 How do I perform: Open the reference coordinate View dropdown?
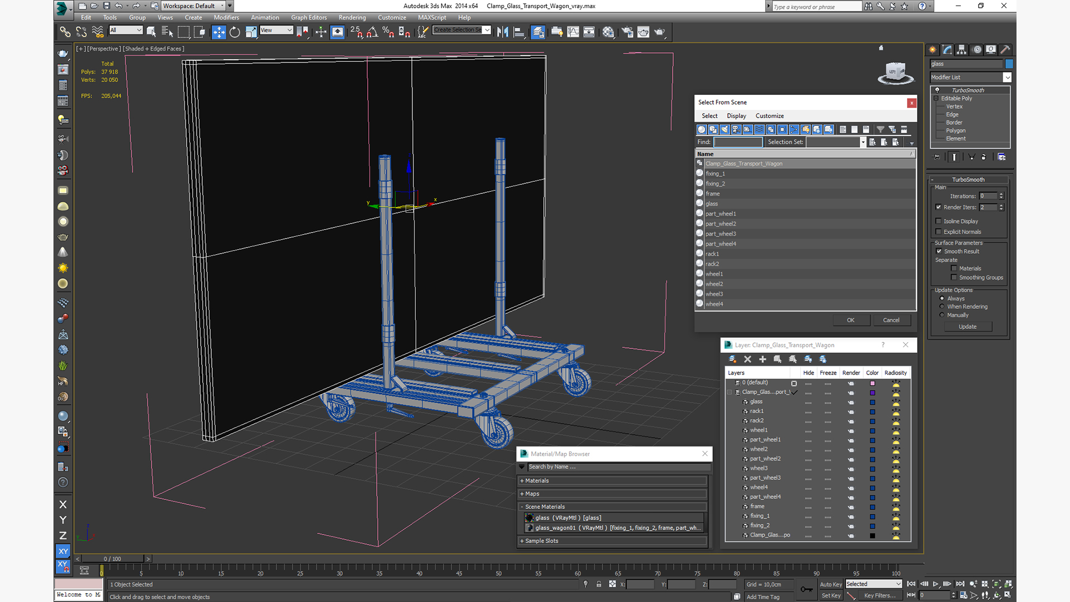[276, 30]
